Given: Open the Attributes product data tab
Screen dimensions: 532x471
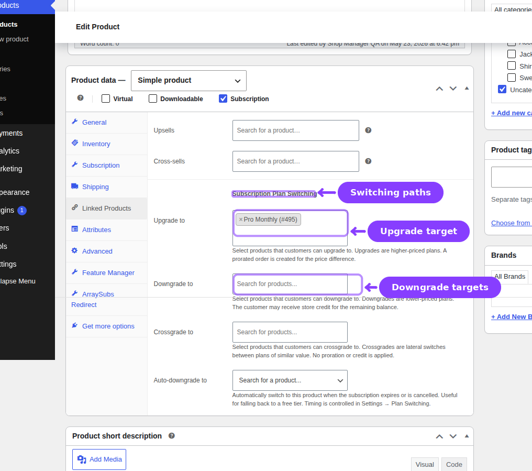Looking at the screenshot, I should 107,230.
